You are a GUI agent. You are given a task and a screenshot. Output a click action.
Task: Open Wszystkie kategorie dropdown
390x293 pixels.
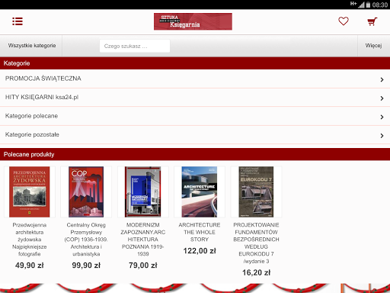pyautogui.click(x=31, y=46)
